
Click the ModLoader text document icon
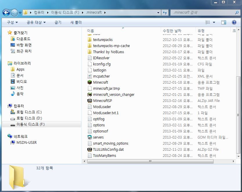90,107
